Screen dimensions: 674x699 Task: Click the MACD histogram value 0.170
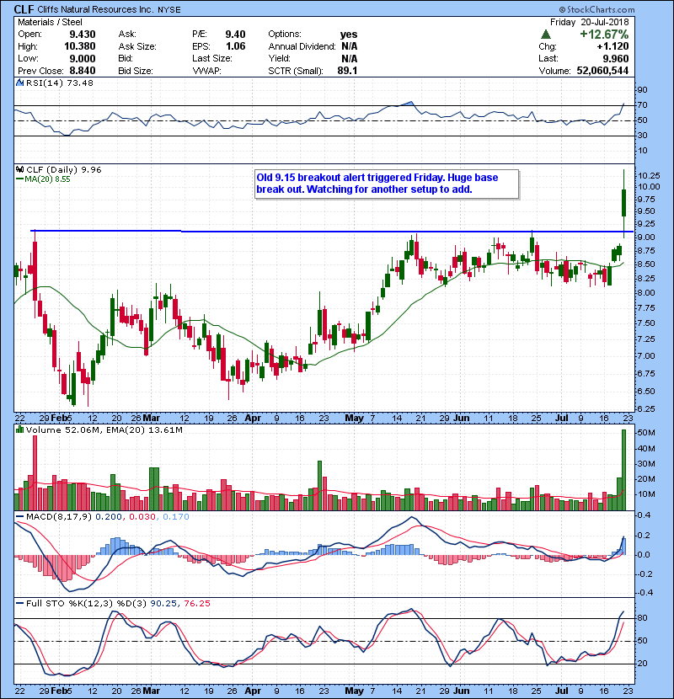(x=176, y=517)
